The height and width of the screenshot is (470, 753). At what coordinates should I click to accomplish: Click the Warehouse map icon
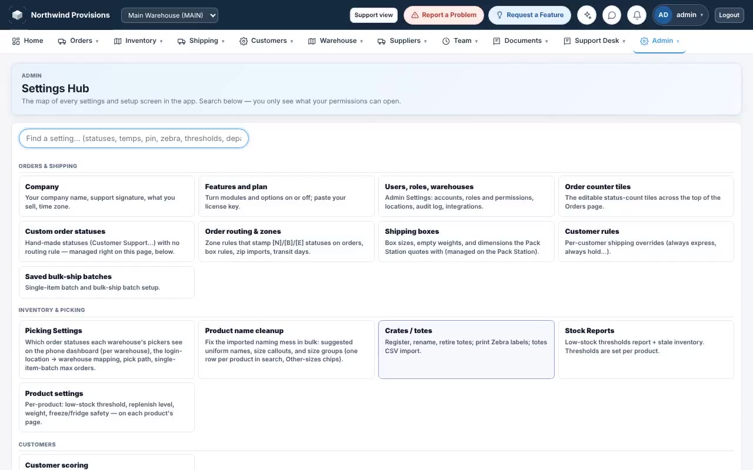point(312,41)
